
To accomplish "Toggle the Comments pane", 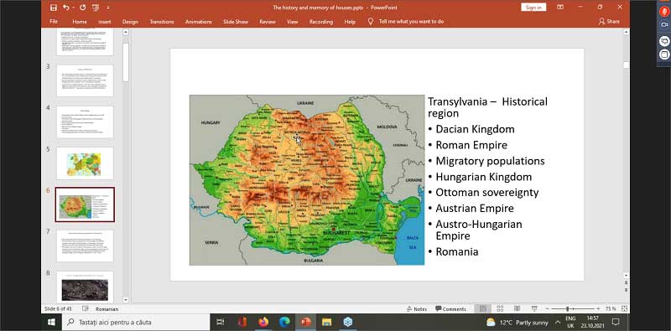I will coord(450,308).
